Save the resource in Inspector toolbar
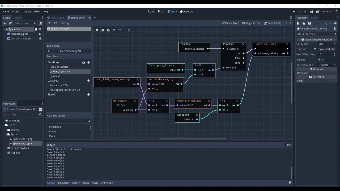This screenshot has width=340, height=191. (x=309, y=23)
